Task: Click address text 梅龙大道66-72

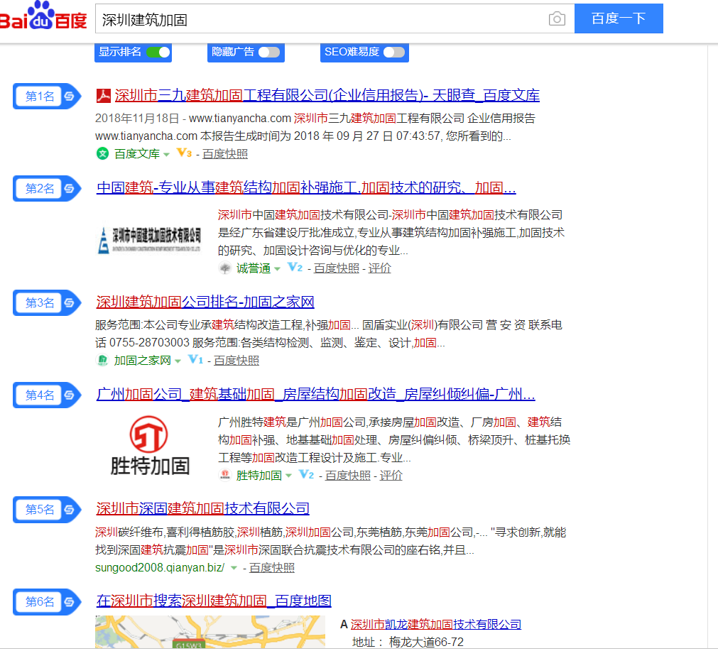Action: tap(426, 642)
